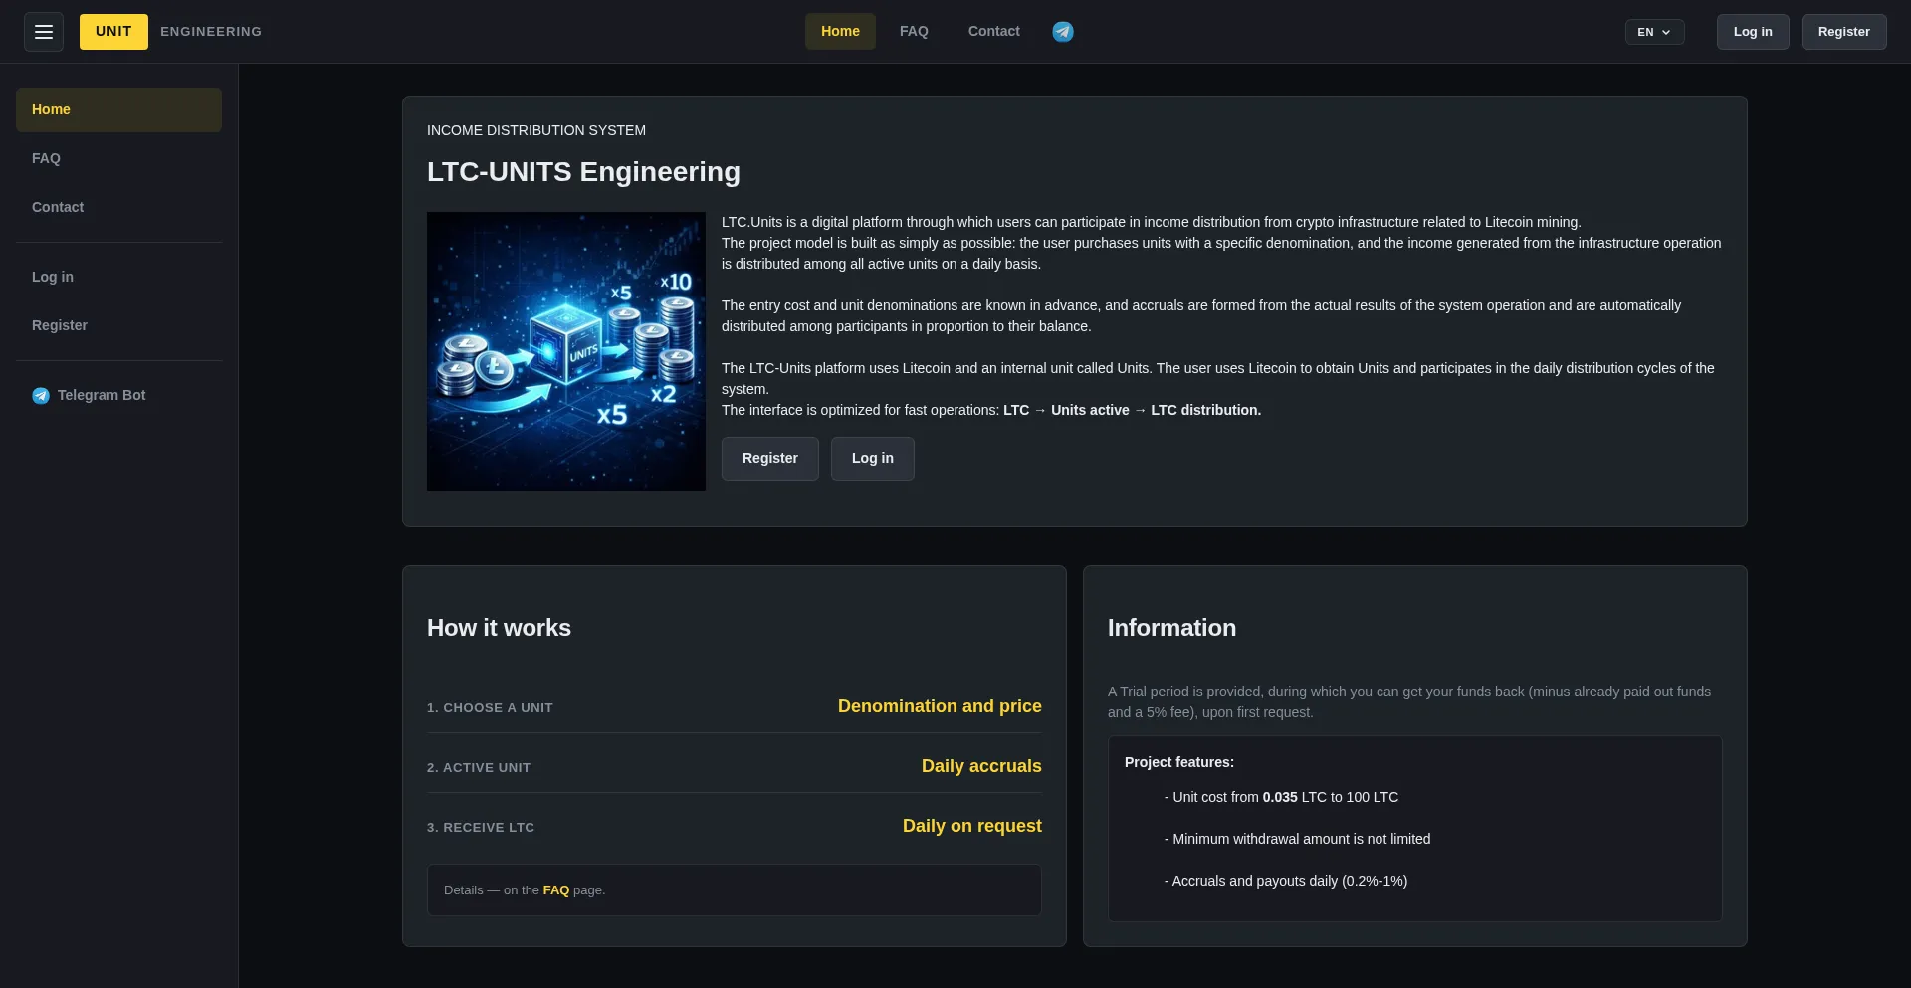Open Contact in the top navigation
This screenshot has height=988, width=1911.
coord(994,32)
